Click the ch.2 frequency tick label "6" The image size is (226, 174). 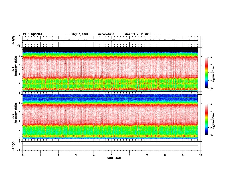pos(20,112)
